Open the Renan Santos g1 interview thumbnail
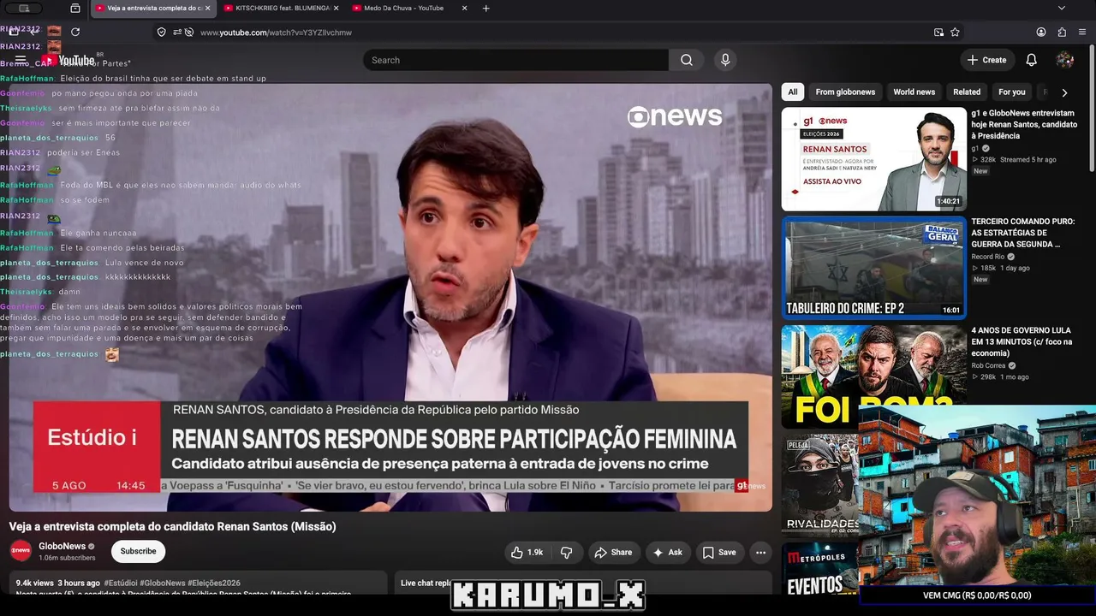Image resolution: width=1096 pixels, height=616 pixels. [873, 159]
